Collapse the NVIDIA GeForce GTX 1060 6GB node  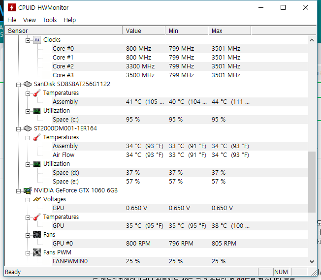[18, 191]
